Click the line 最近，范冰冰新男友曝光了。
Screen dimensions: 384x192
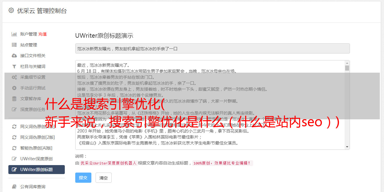coord(103,65)
